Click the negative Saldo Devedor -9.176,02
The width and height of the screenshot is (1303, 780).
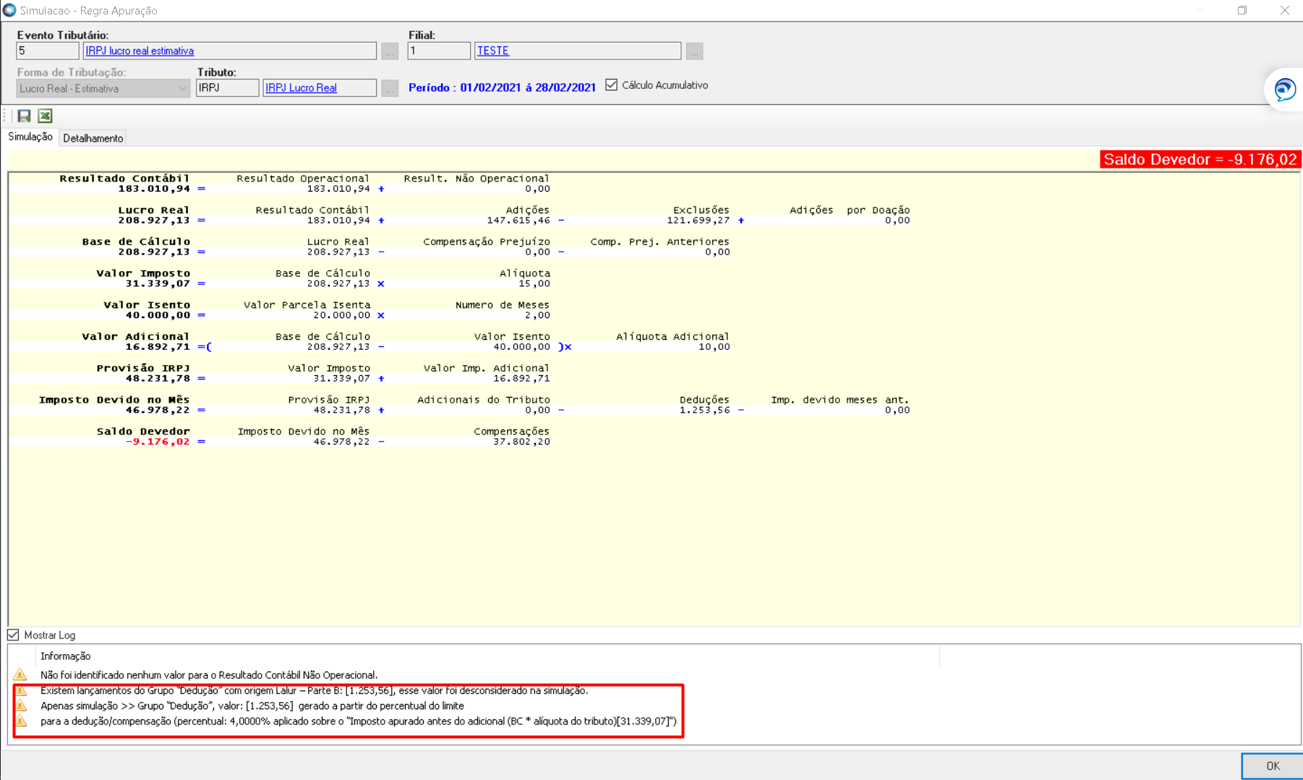pyautogui.click(x=158, y=442)
